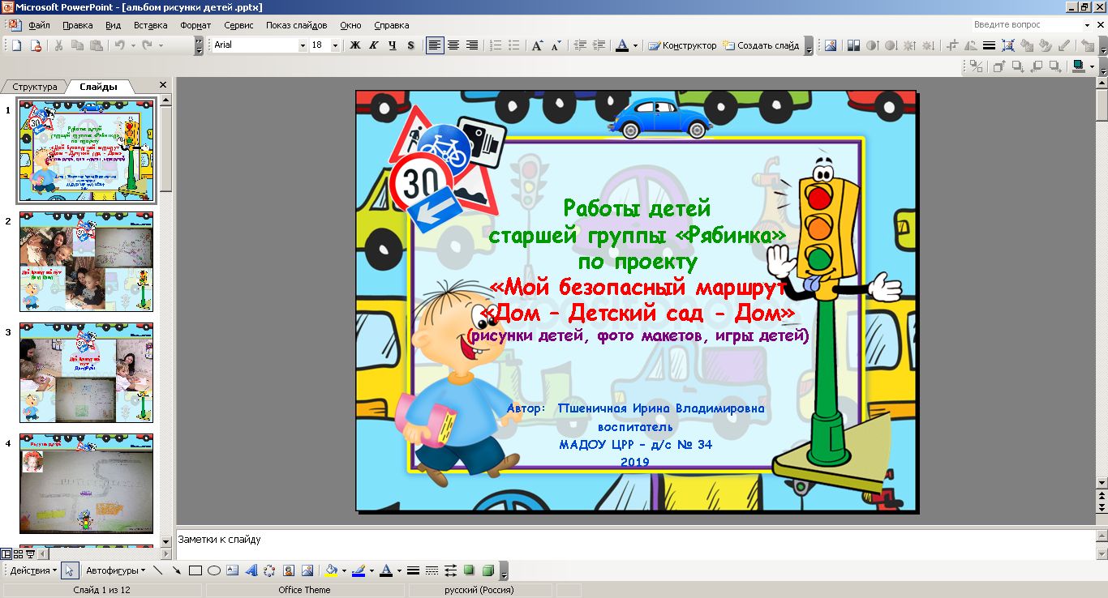The height and width of the screenshot is (598, 1108).
Task: Insert picture from Picture toolbar
Action: 830,45
